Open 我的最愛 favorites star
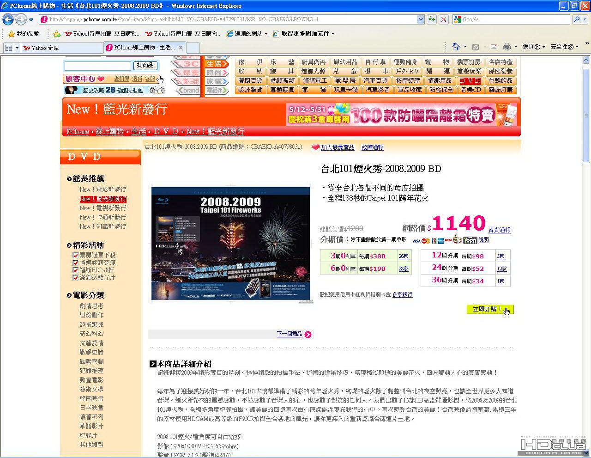Viewport: 591px width, 458px height. point(23,34)
